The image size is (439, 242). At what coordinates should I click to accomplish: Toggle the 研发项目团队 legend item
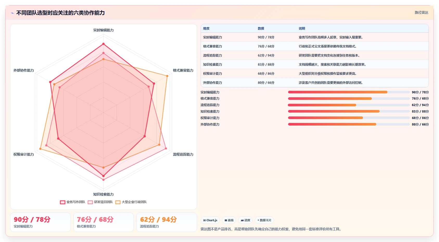pyautogui.click(x=100, y=202)
